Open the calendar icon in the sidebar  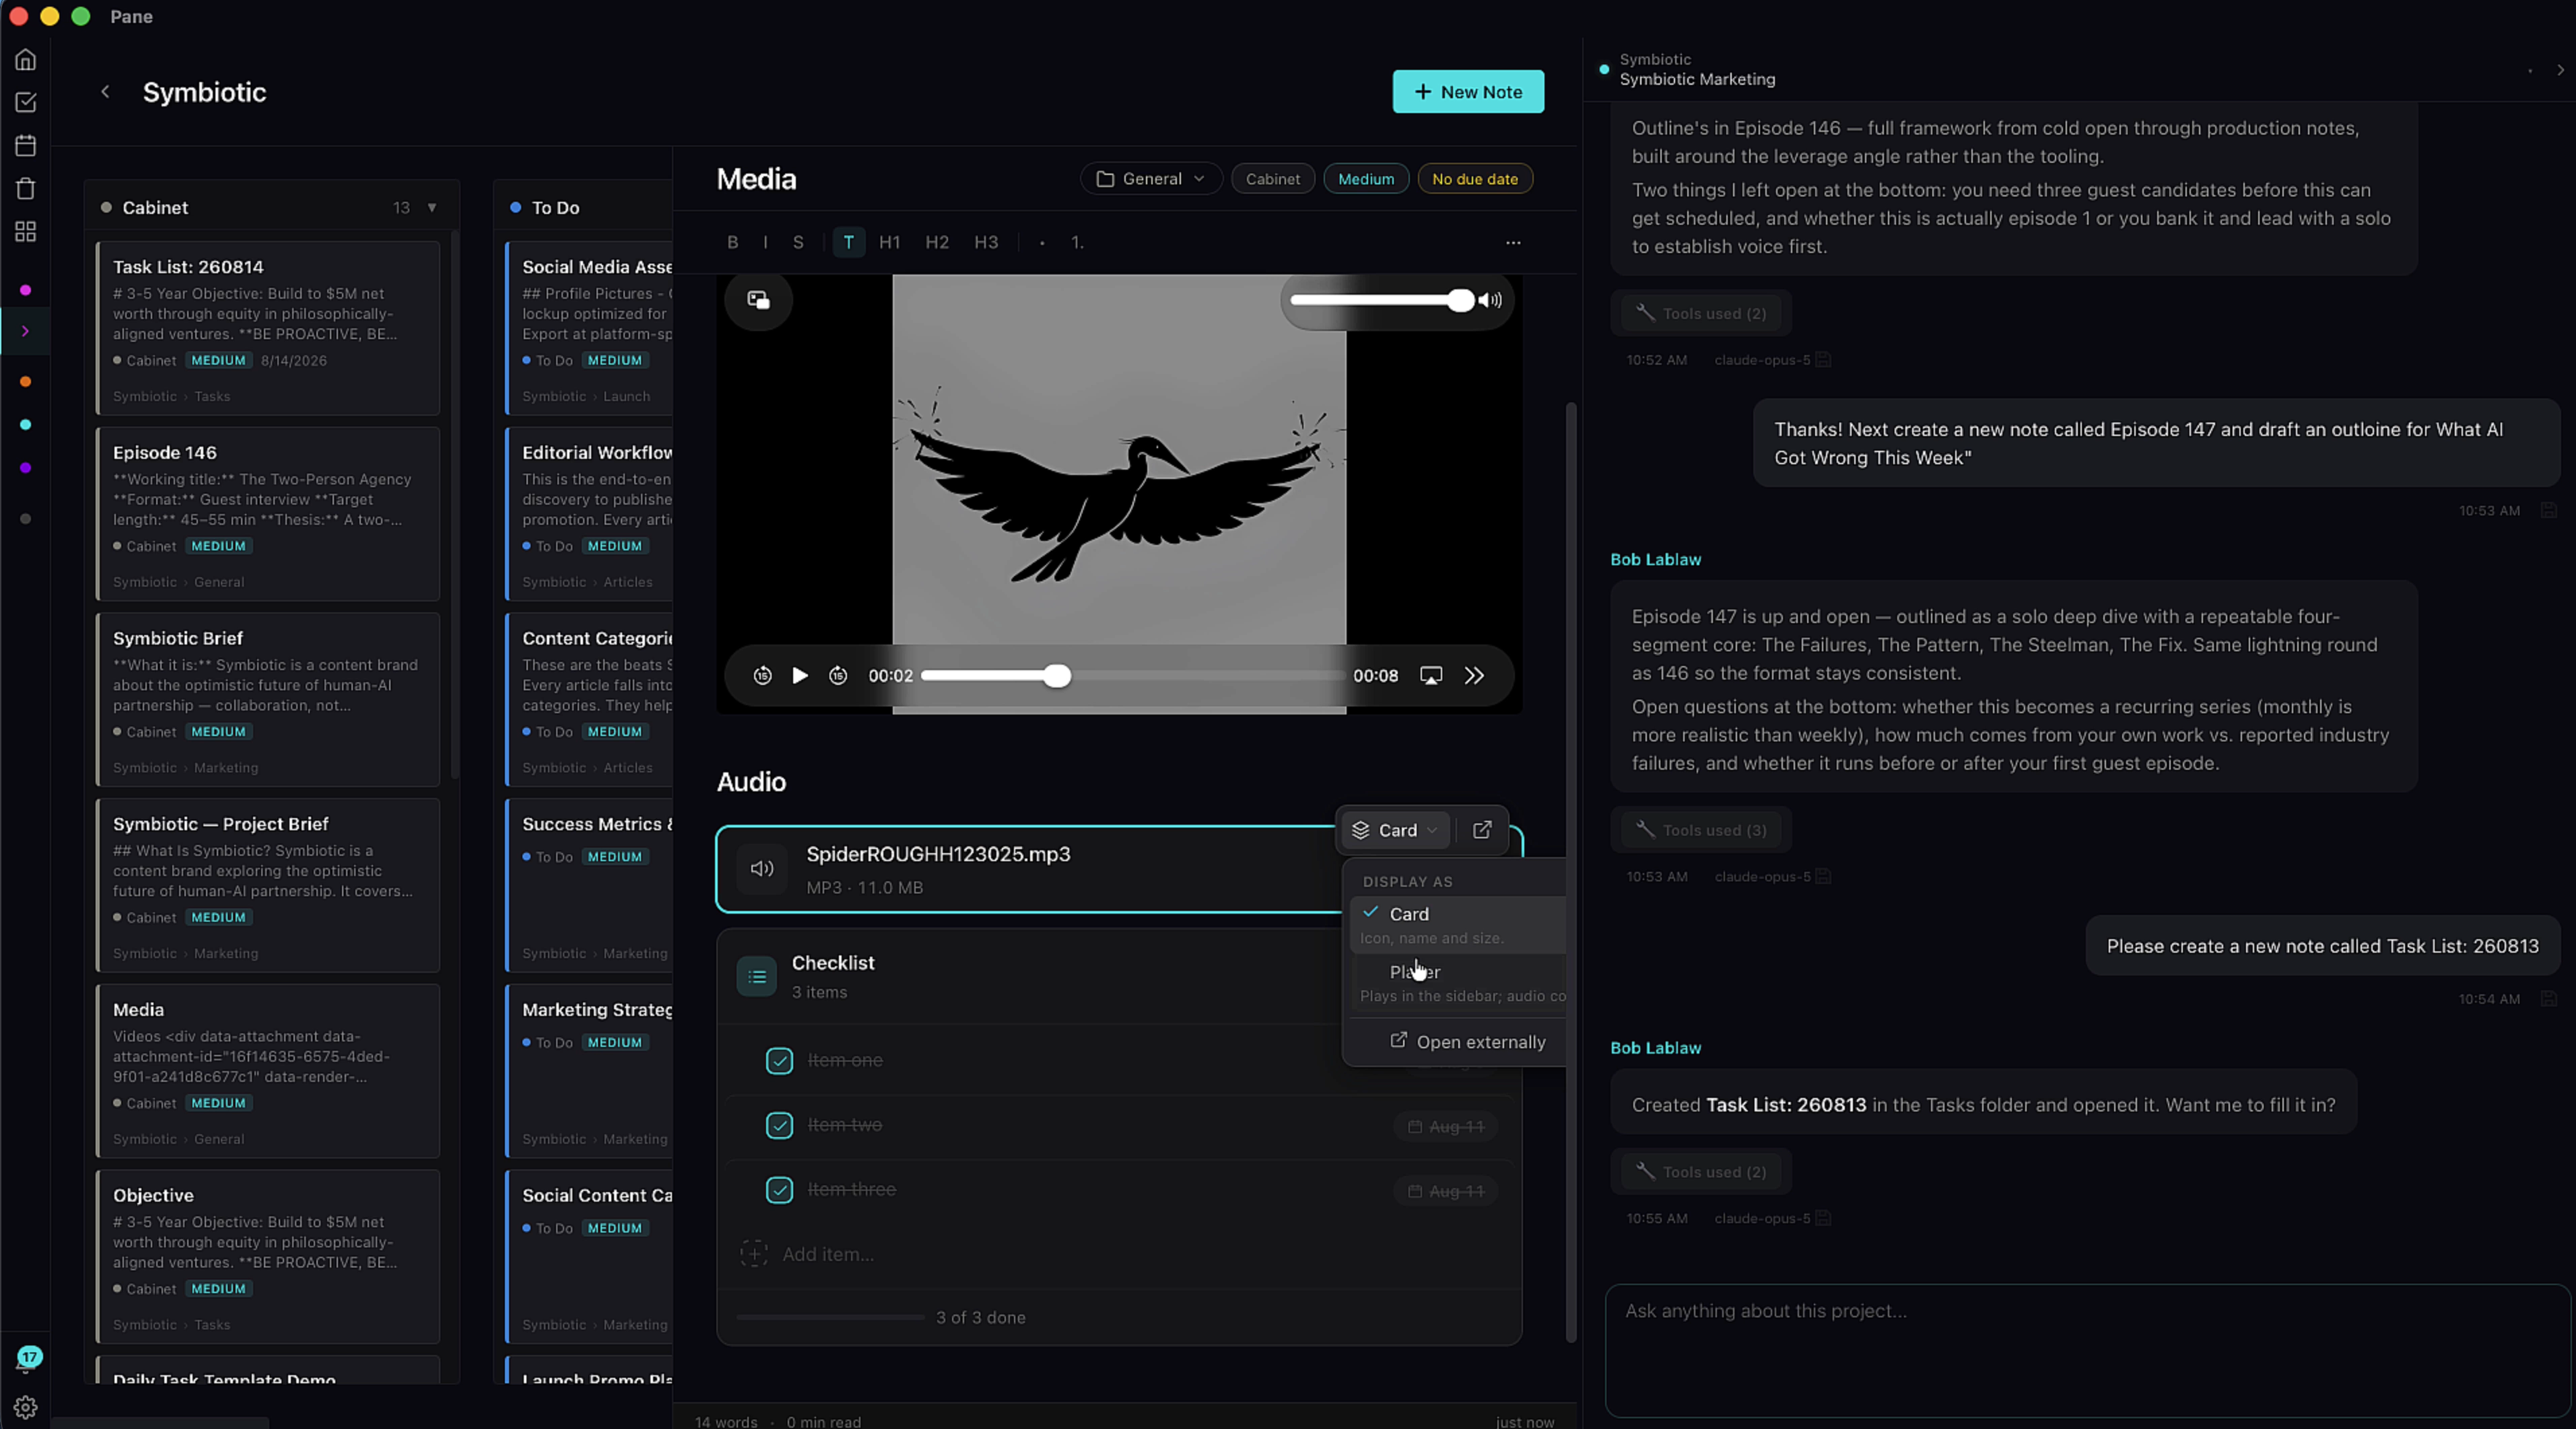[26, 145]
